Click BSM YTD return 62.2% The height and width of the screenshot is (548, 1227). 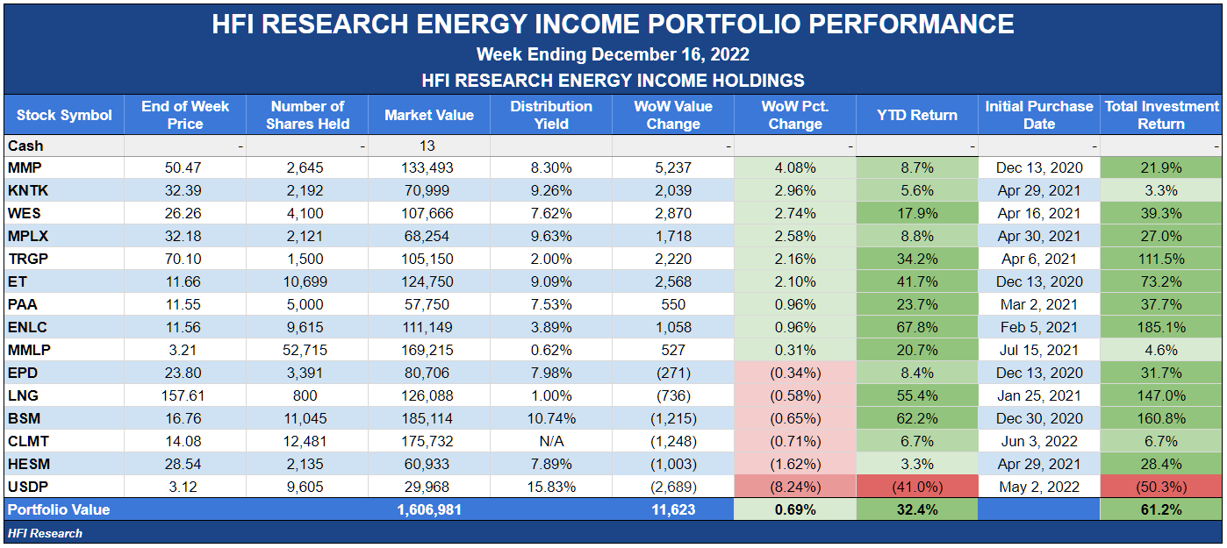917,418
